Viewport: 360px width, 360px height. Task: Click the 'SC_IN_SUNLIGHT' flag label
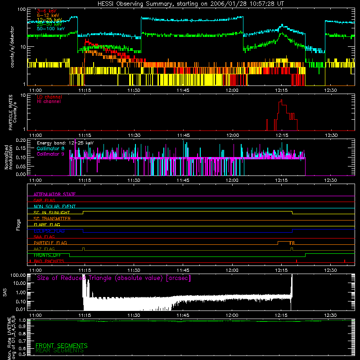coord(52,212)
